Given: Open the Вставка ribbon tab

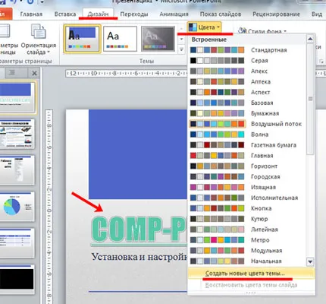Looking at the screenshot, I should click(x=65, y=14).
